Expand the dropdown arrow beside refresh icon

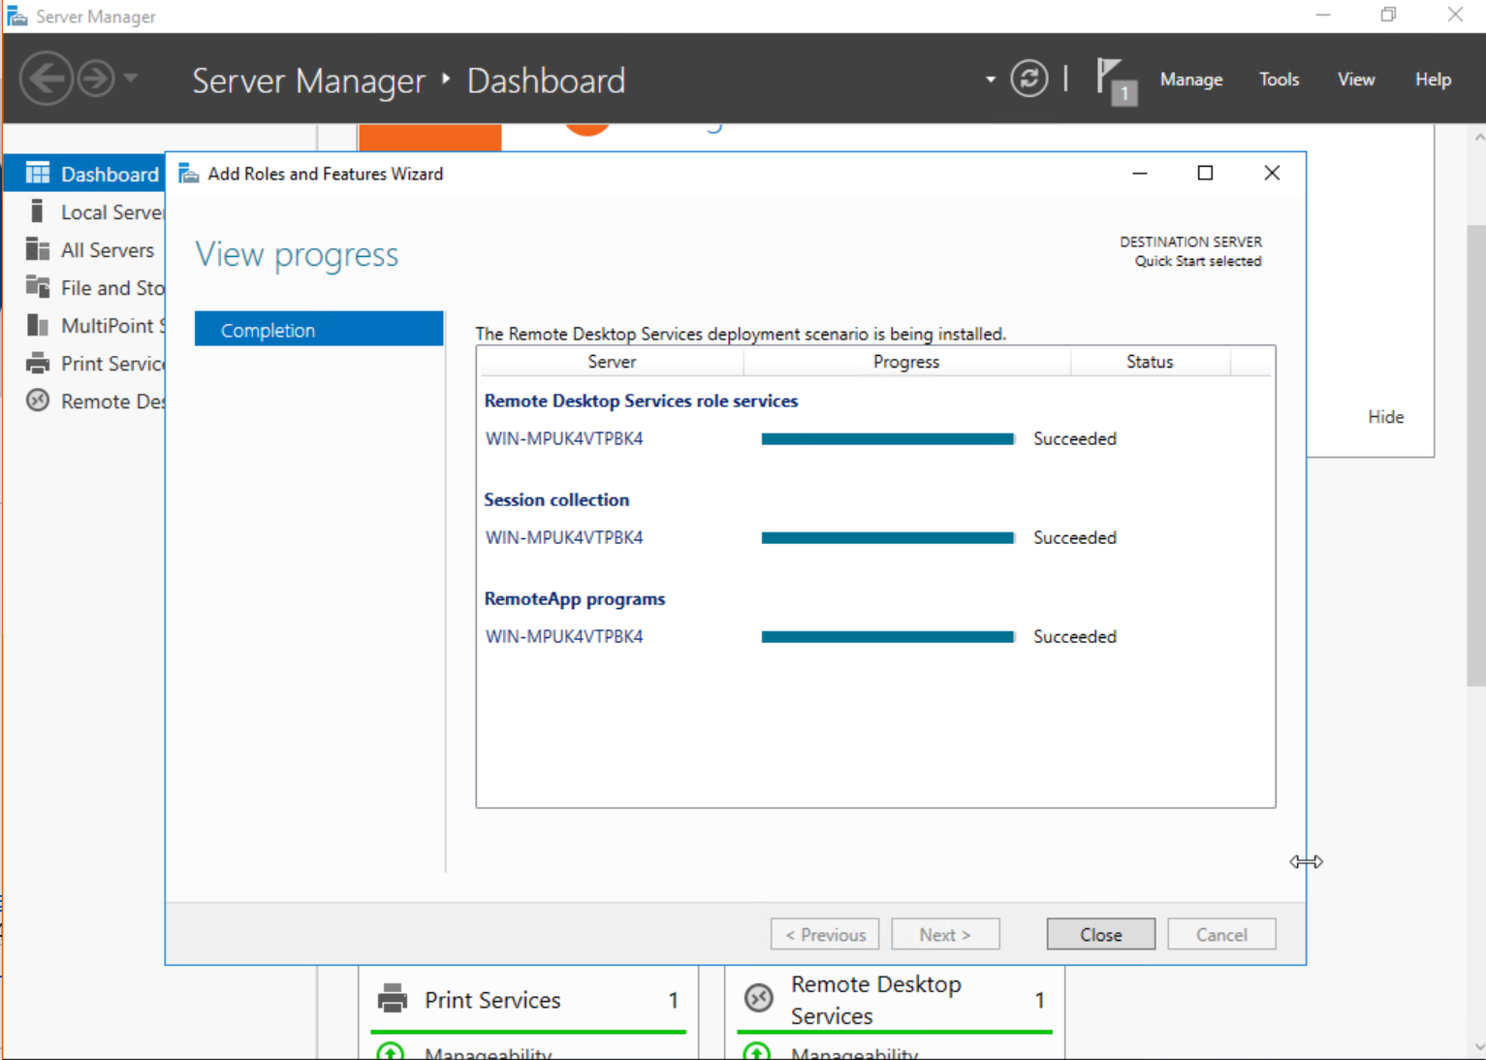pyautogui.click(x=990, y=80)
